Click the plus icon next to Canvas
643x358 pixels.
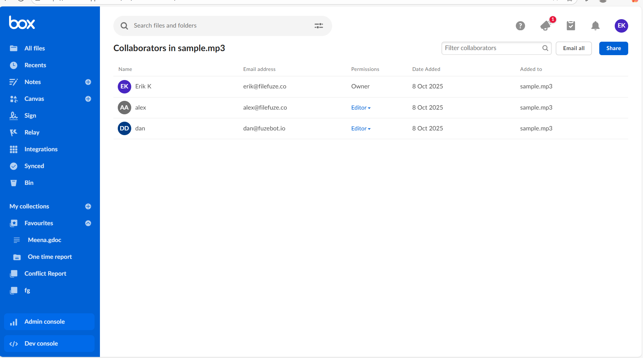[88, 99]
